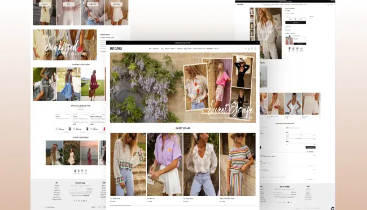Open the main blouse product image, right window
Screen dimensions: 367x210
[x=268, y=33]
